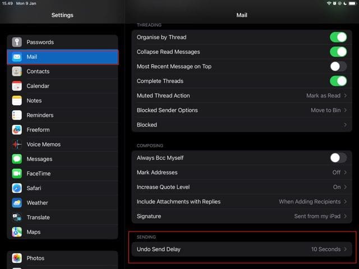Enable Most Recent Message on Top
Image resolution: width=359 pixels, height=269 pixels.
(x=338, y=67)
